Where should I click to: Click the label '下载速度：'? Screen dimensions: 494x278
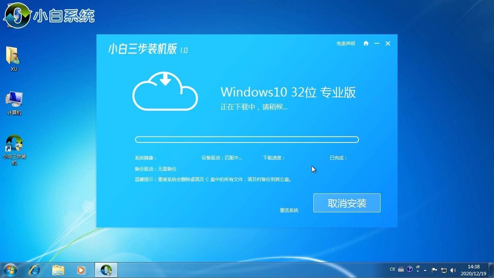(274, 158)
